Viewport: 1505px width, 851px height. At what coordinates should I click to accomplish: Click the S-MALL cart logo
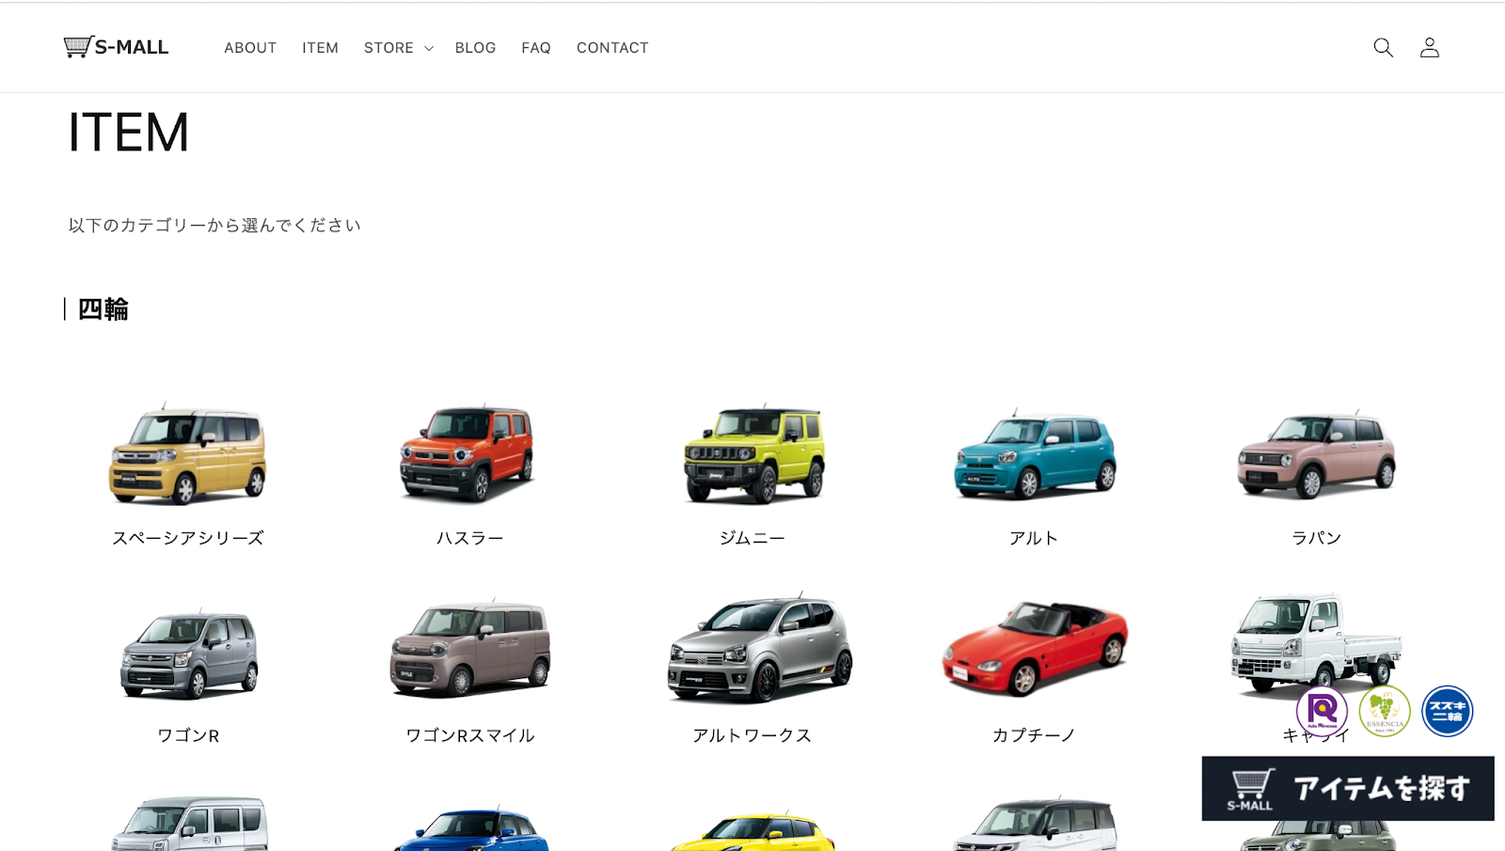116,47
